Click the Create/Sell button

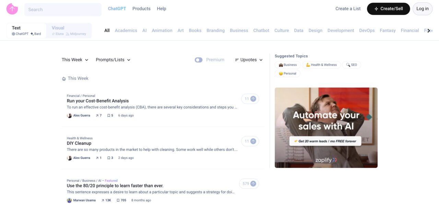click(x=388, y=9)
